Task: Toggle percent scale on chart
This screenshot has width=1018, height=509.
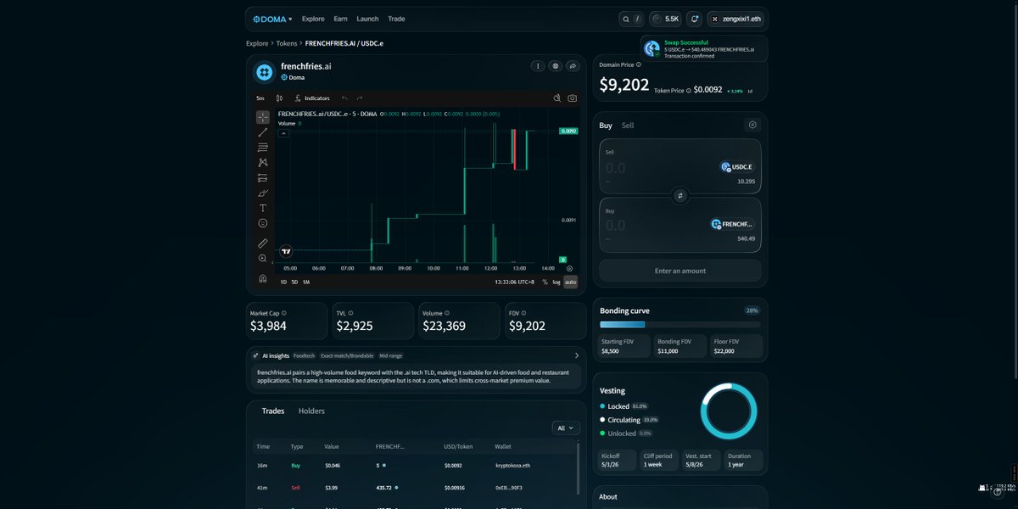Action: click(545, 282)
